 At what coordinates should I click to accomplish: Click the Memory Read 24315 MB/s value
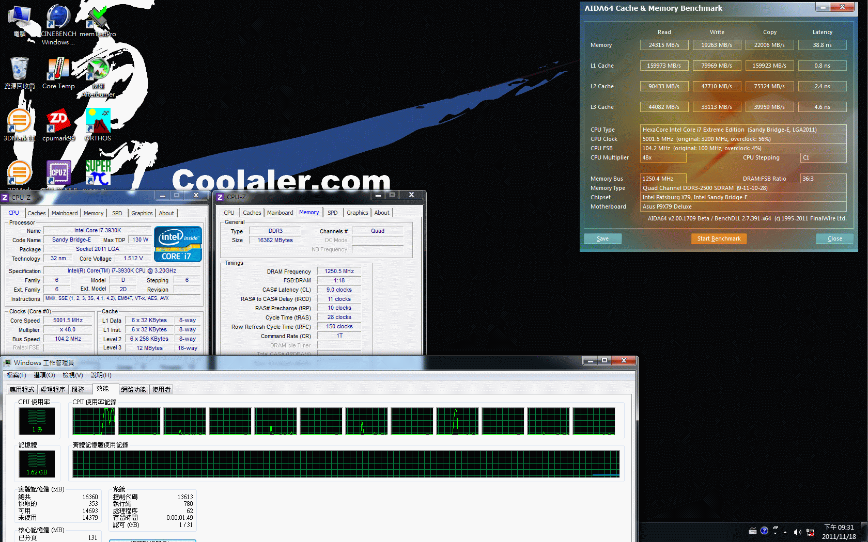point(664,45)
